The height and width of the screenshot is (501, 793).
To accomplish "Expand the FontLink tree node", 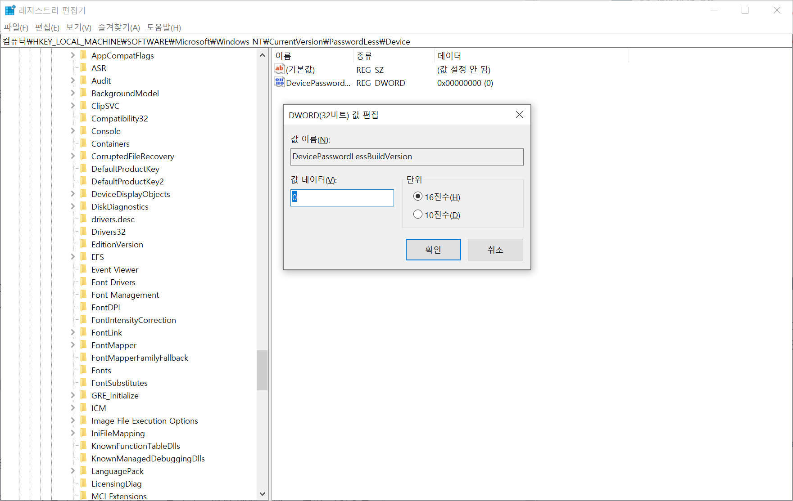I will point(73,332).
